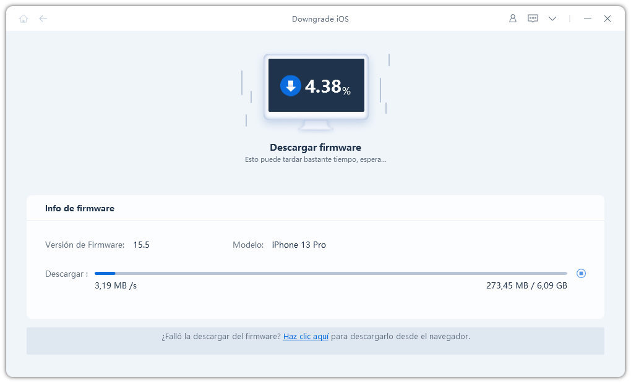631x383 pixels.
Task: Click the 'Haz clic aquí' link
Action: pyautogui.click(x=306, y=337)
